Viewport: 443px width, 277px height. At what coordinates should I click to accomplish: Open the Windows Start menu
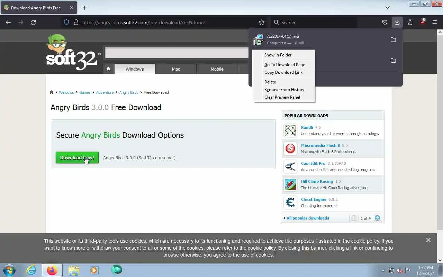[9, 270]
